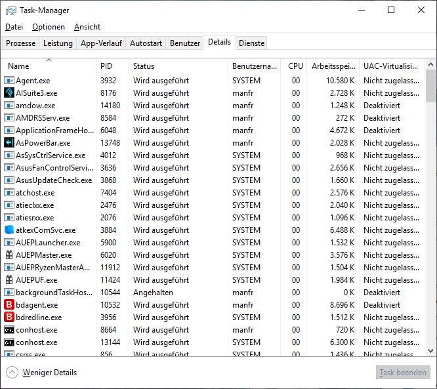Click the AUEPRyzenMasterA icon
This screenshot has width=437, height=389.
[9, 268]
